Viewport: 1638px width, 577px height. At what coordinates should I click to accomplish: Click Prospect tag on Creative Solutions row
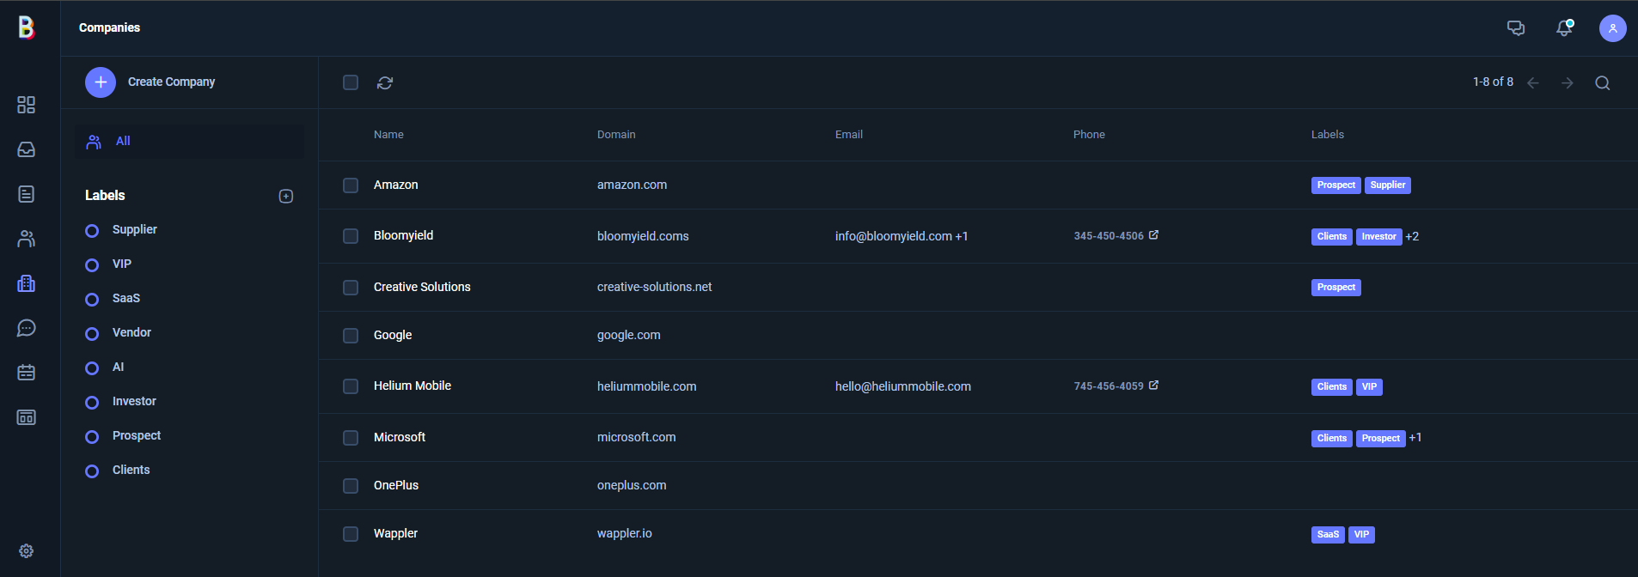point(1336,288)
